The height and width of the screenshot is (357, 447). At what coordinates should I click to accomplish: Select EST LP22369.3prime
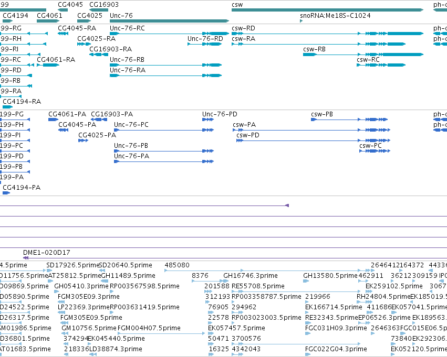click(84, 307)
